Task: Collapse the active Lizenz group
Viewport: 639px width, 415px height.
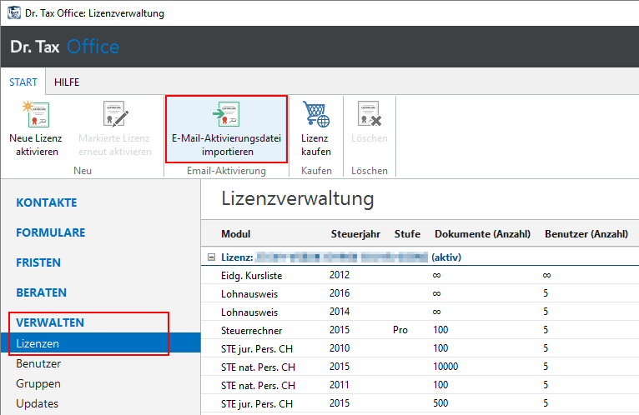Action: (x=211, y=257)
